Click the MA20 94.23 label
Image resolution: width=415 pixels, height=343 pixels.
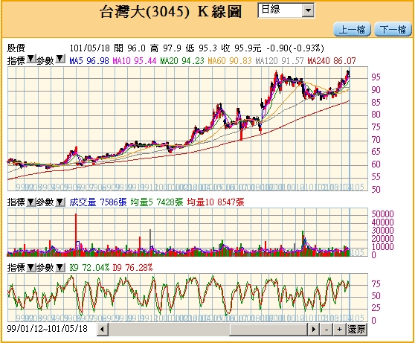(x=182, y=61)
